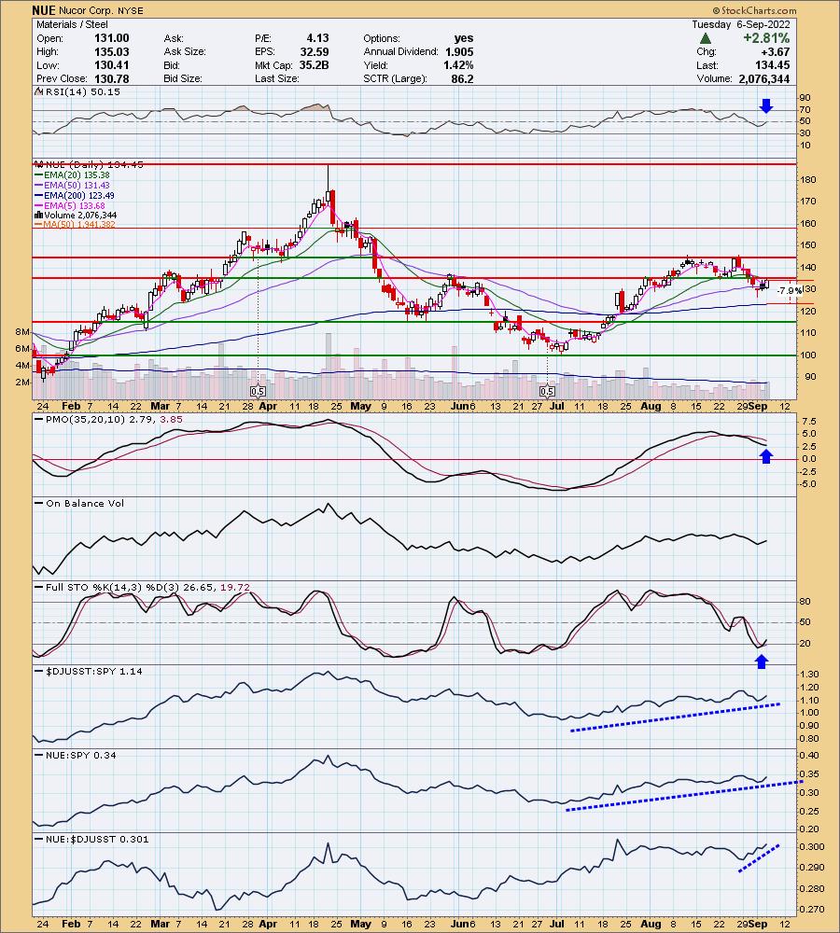Click the Open value 131.00
Screen dimensions: 840x933
tap(111, 38)
